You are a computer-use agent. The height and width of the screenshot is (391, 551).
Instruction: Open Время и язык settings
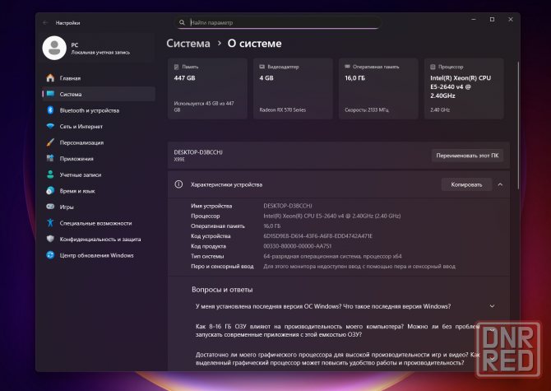click(x=99, y=191)
